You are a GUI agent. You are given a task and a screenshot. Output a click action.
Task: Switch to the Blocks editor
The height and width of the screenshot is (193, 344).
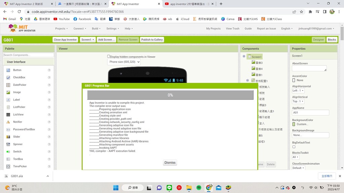coord(332,39)
